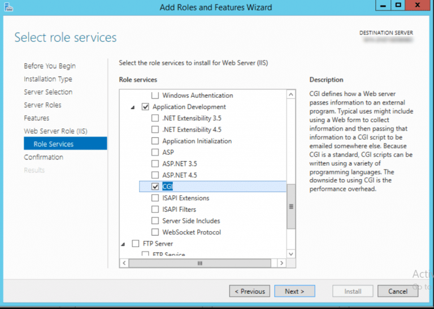The width and height of the screenshot is (434, 309).
Task: Click the up arrow of the vertical scrollbar
Action: click(x=291, y=94)
